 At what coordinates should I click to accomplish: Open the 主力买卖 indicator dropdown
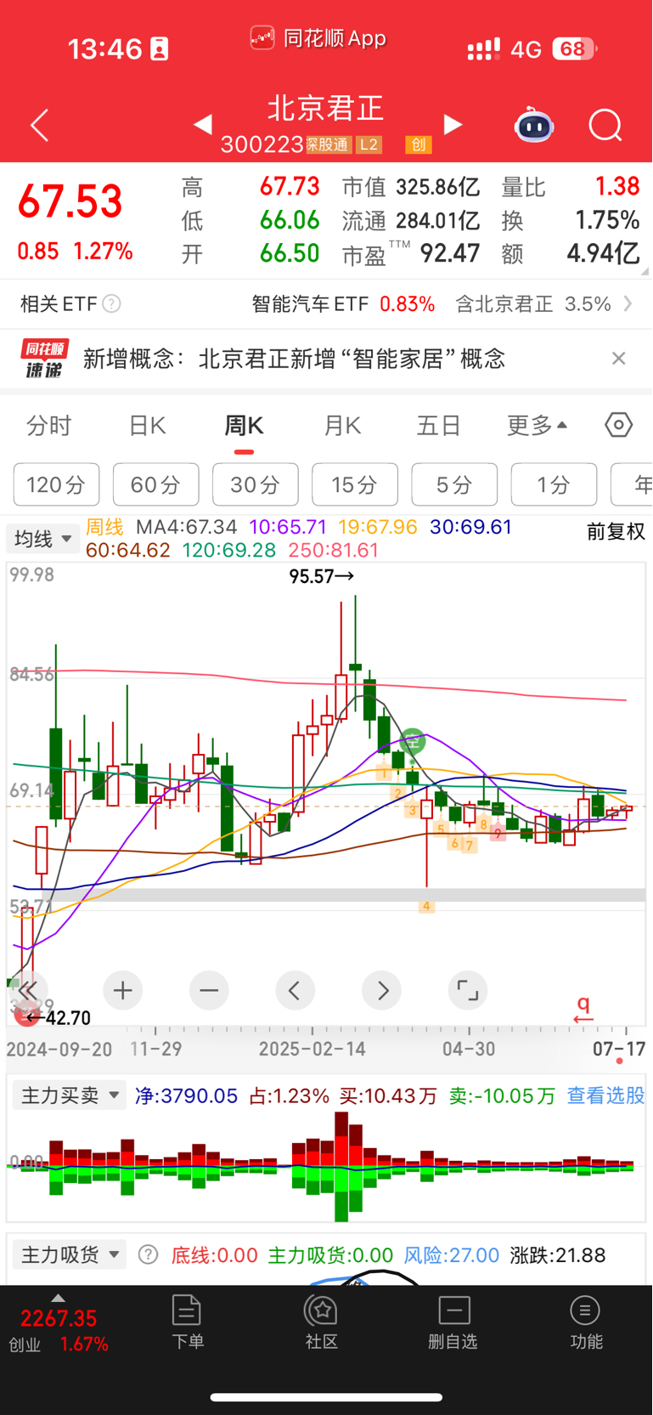[70, 1095]
